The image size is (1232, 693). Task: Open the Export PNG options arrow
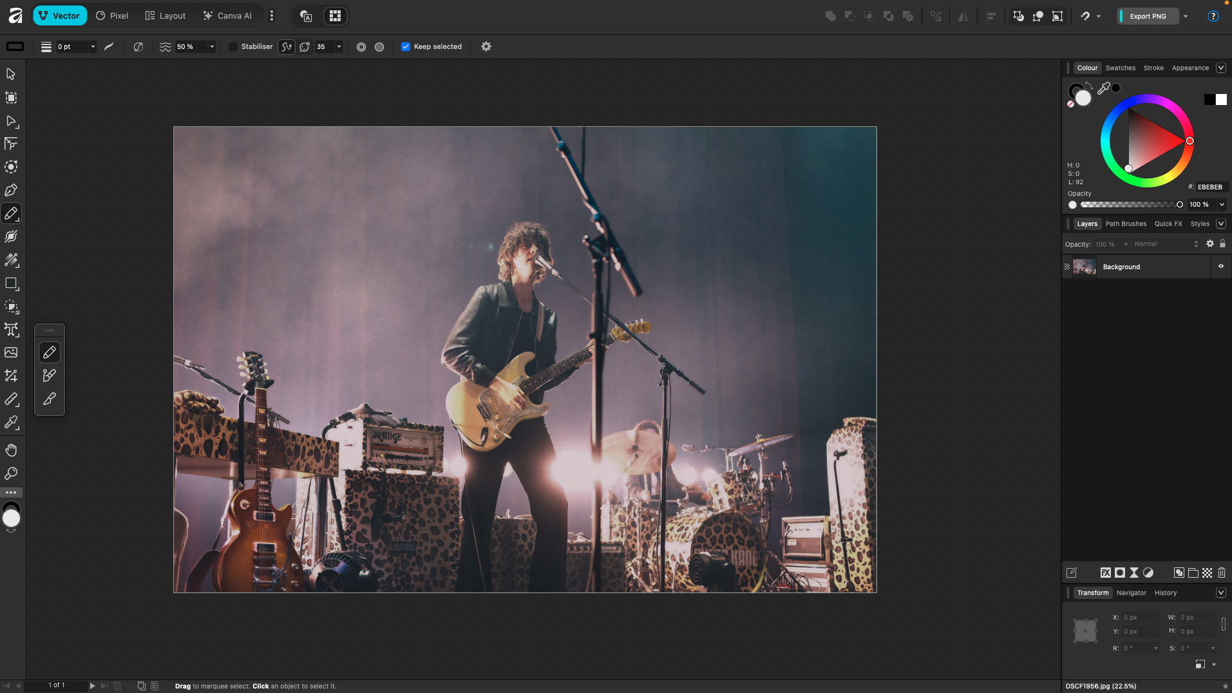coord(1186,16)
